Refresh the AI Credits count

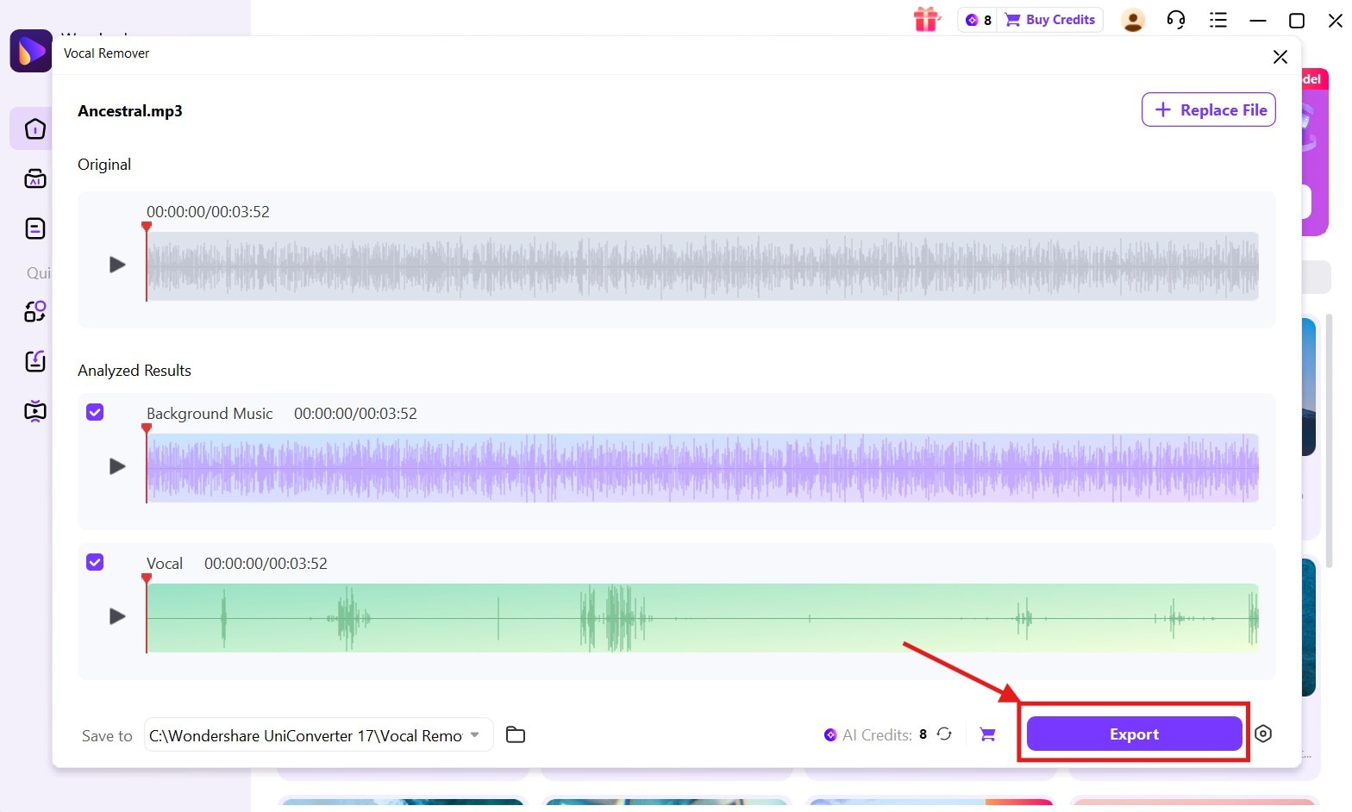945,734
